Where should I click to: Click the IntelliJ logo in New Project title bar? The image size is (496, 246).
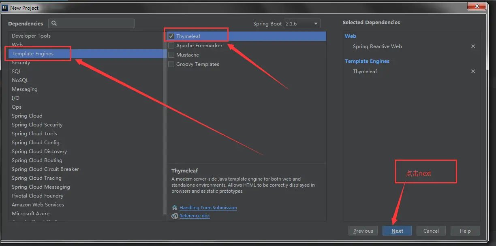pos(5,8)
